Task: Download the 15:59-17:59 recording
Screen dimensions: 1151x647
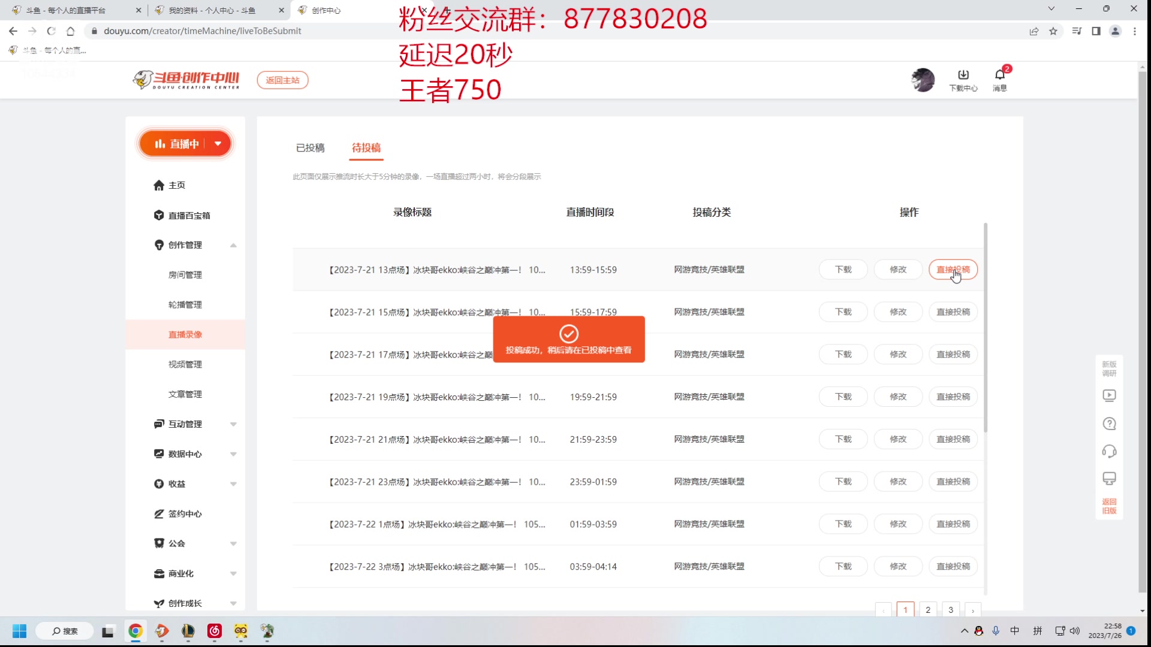Action: 843,312
